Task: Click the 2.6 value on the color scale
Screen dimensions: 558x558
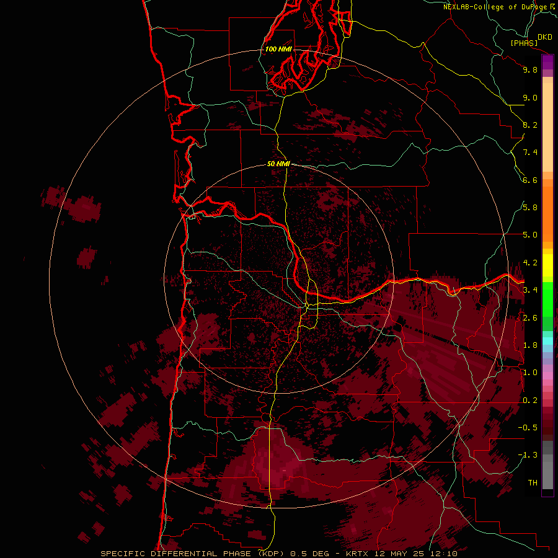Action: [530, 317]
